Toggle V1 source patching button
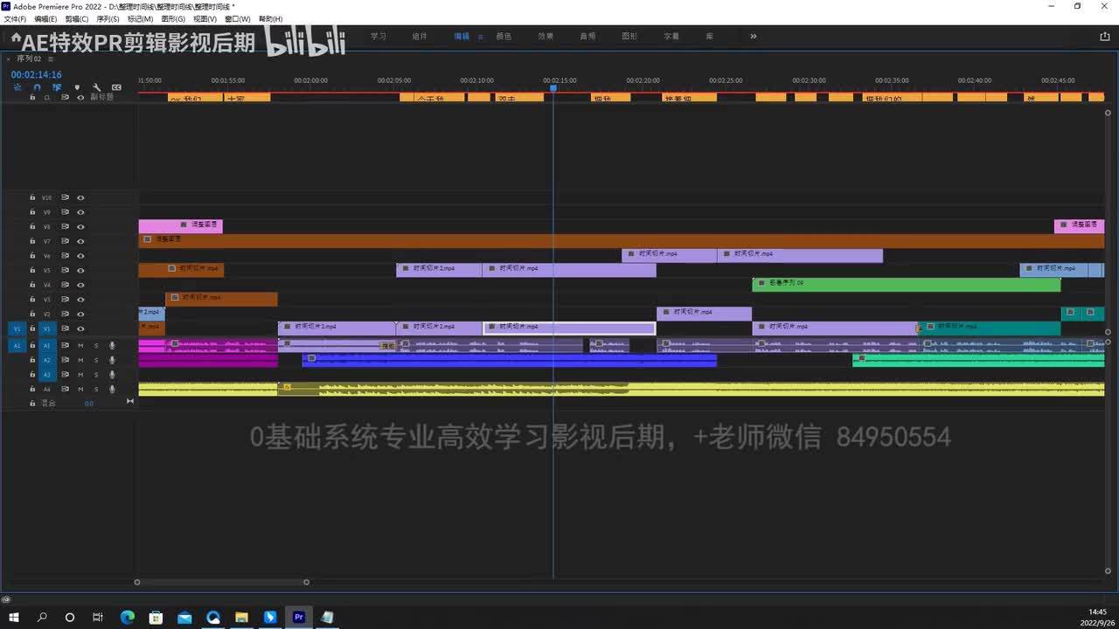 (x=17, y=328)
